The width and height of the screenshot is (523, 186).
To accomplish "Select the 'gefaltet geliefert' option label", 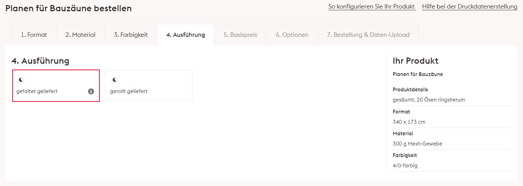I will 37,91.
